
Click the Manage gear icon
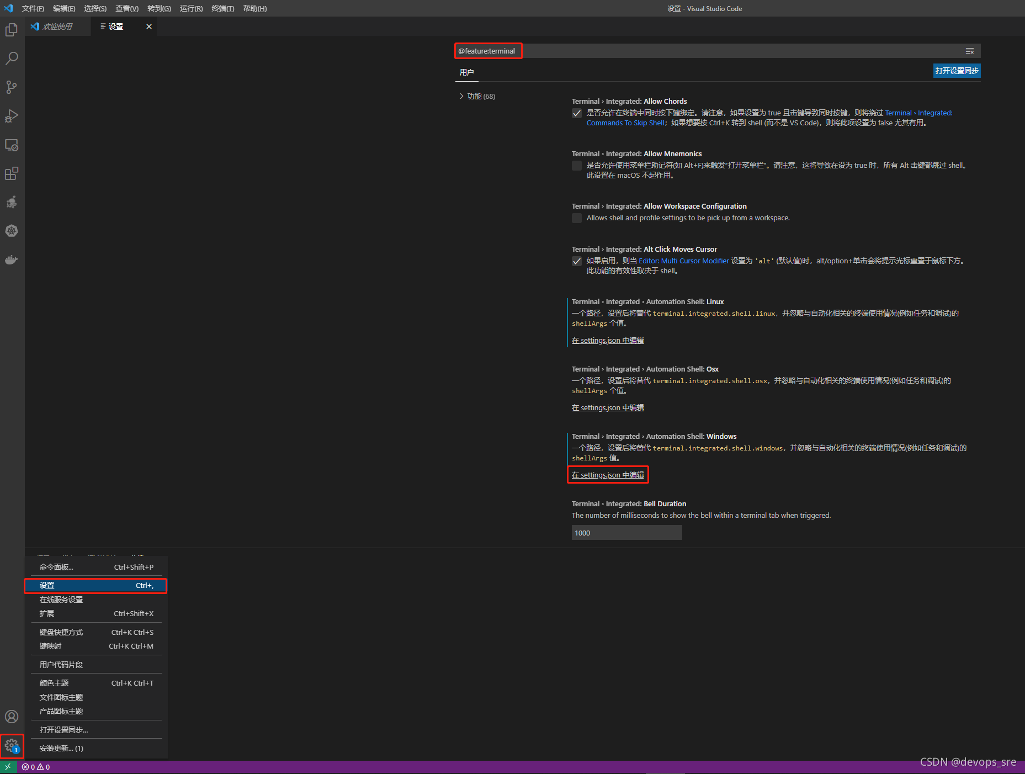(x=12, y=746)
